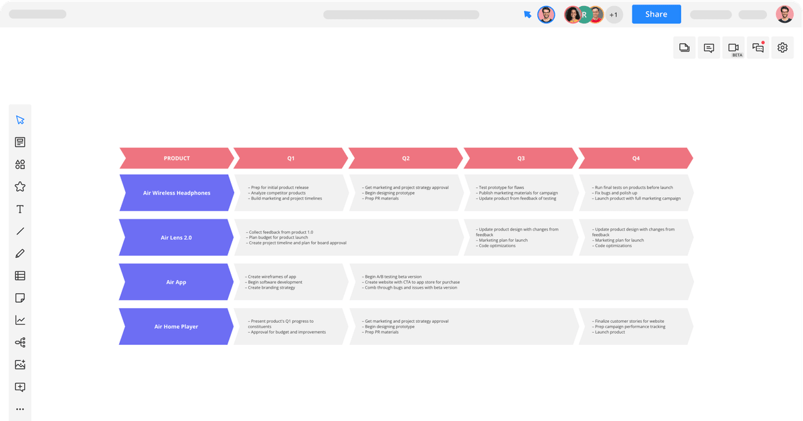Screen dimensions: 803x421
Task: Open the Shapes panel in the toolbar
Action: (x=20, y=164)
